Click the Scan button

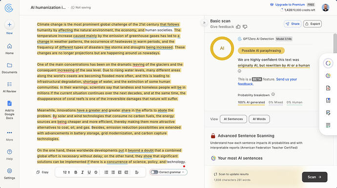[315, 177]
